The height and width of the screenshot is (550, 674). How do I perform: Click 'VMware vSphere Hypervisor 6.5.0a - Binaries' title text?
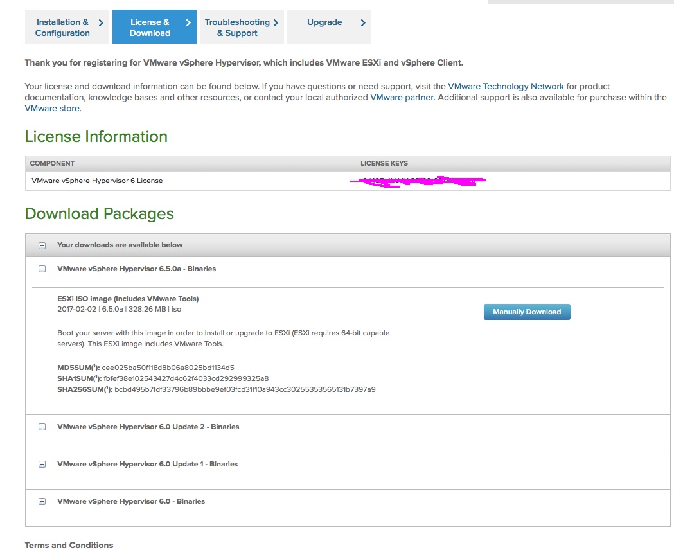pyautogui.click(x=136, y=269)
